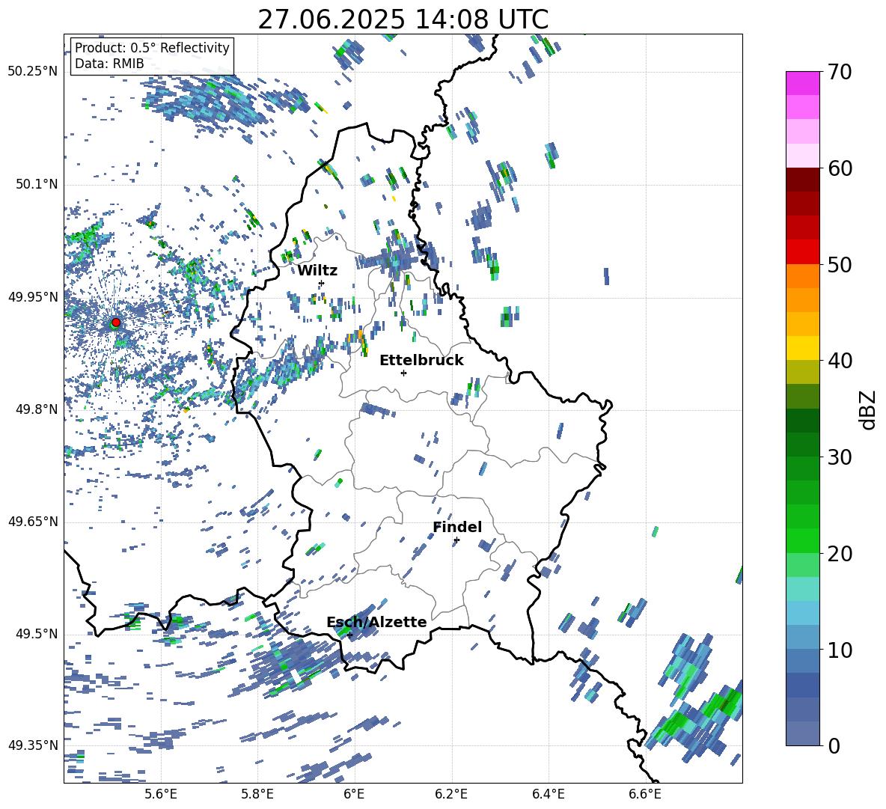Click the 50 tick label on colorbar
The height and width of the screenshot is (809, 886).
tap(840, 265)
